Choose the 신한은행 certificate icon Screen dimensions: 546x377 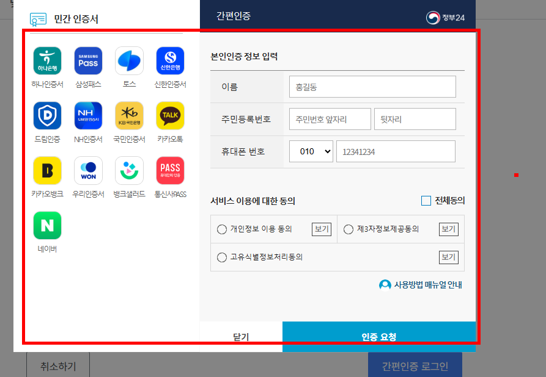169,61
